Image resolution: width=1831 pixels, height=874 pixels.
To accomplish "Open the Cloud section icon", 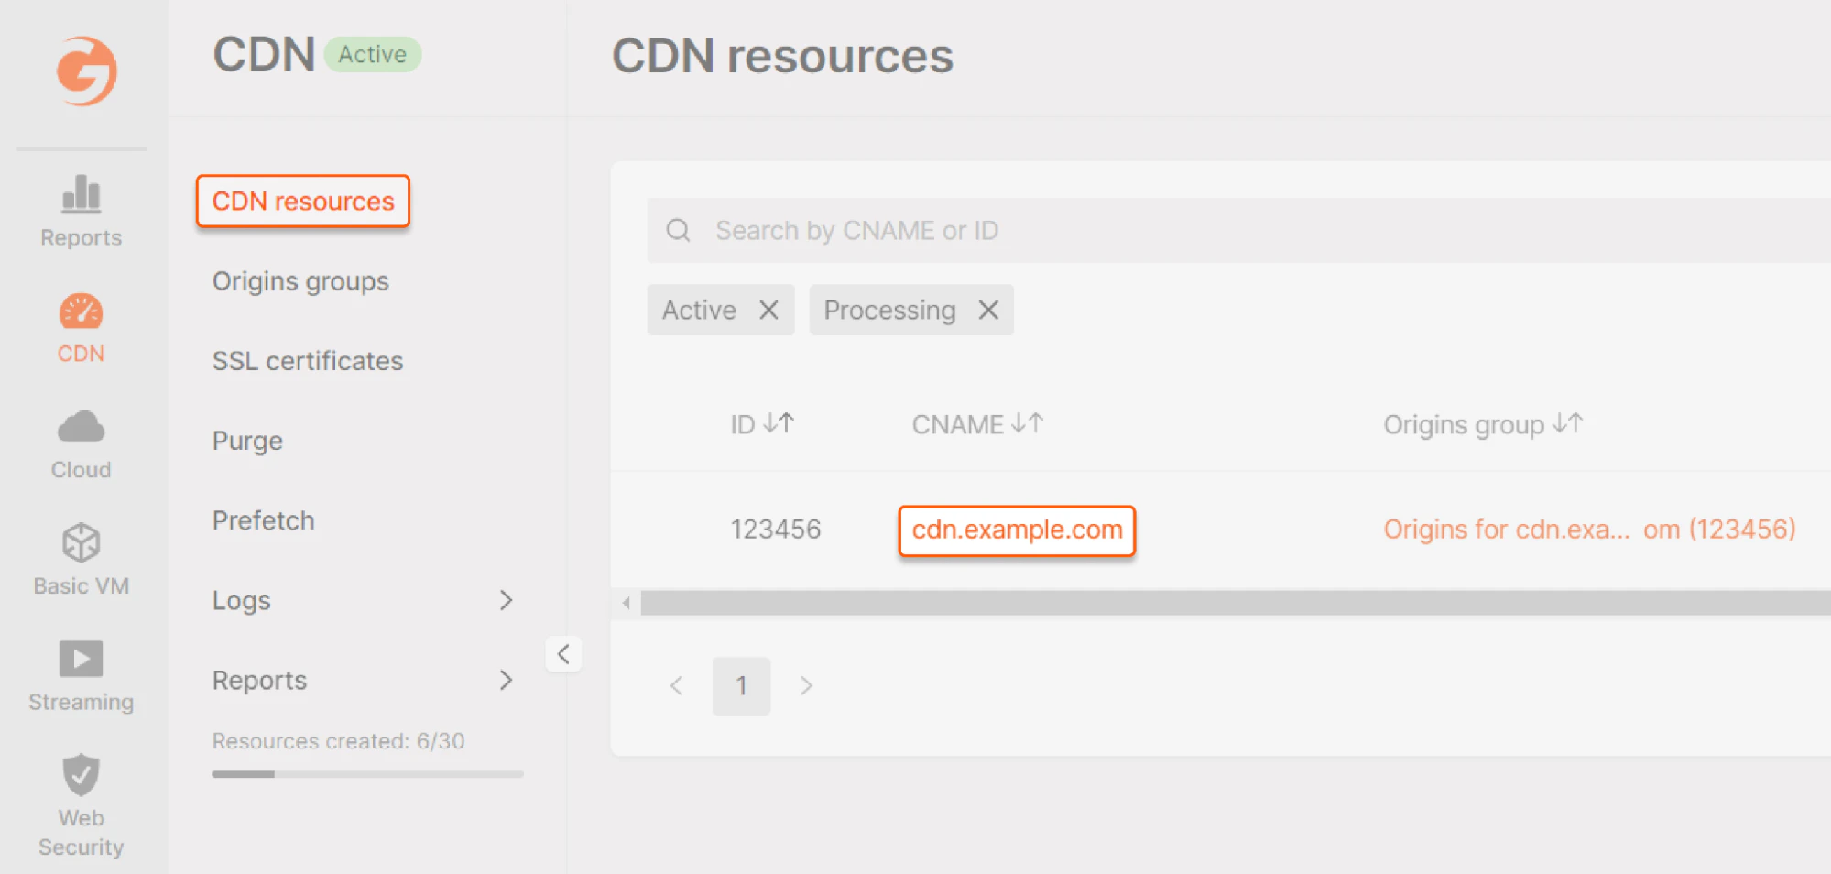I will tap(80, 426).
